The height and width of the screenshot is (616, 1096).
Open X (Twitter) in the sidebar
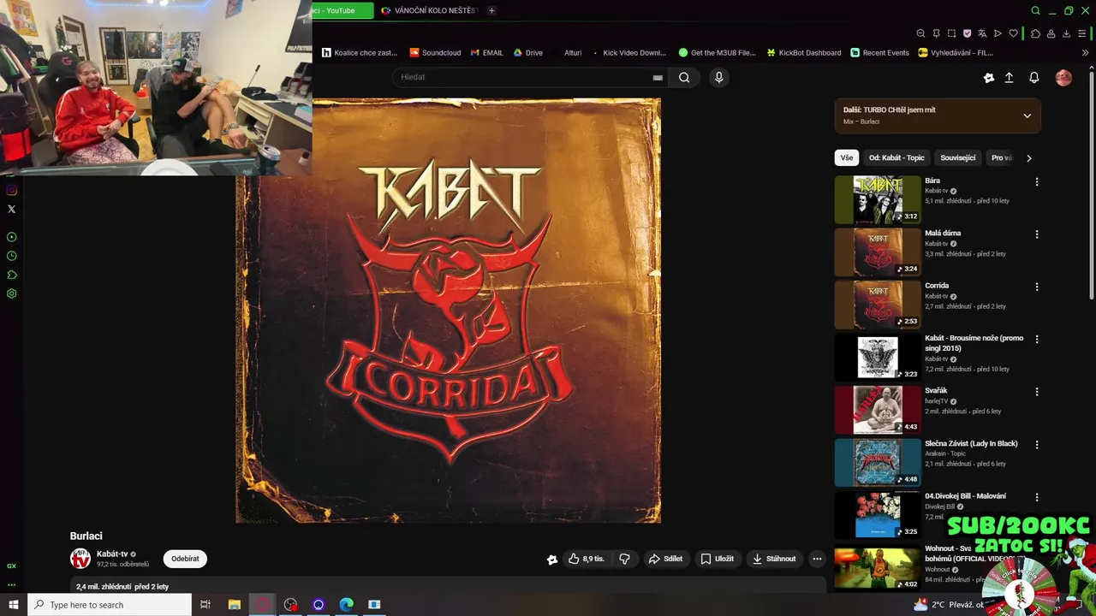coord(11,209)
